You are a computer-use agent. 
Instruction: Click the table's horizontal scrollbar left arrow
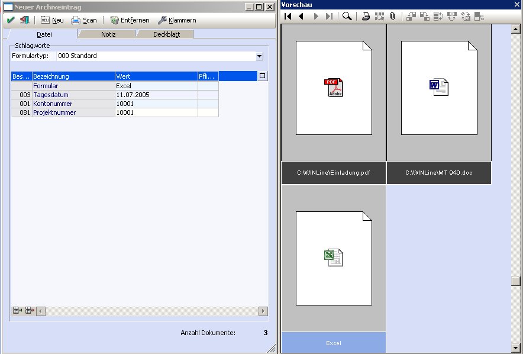coord(41,311)
